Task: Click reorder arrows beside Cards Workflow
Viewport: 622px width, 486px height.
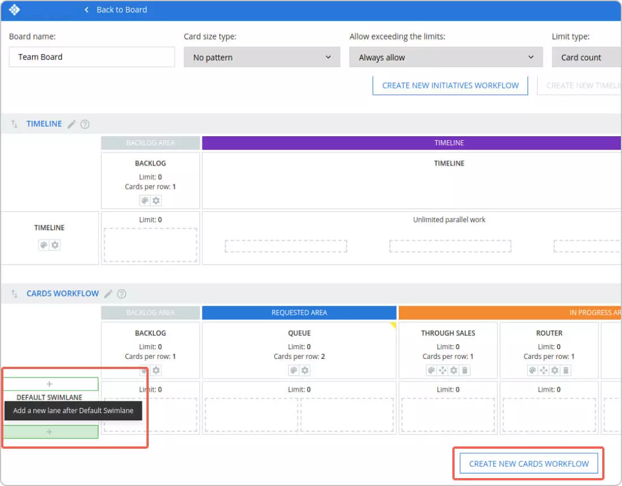Action: point(15,294)
